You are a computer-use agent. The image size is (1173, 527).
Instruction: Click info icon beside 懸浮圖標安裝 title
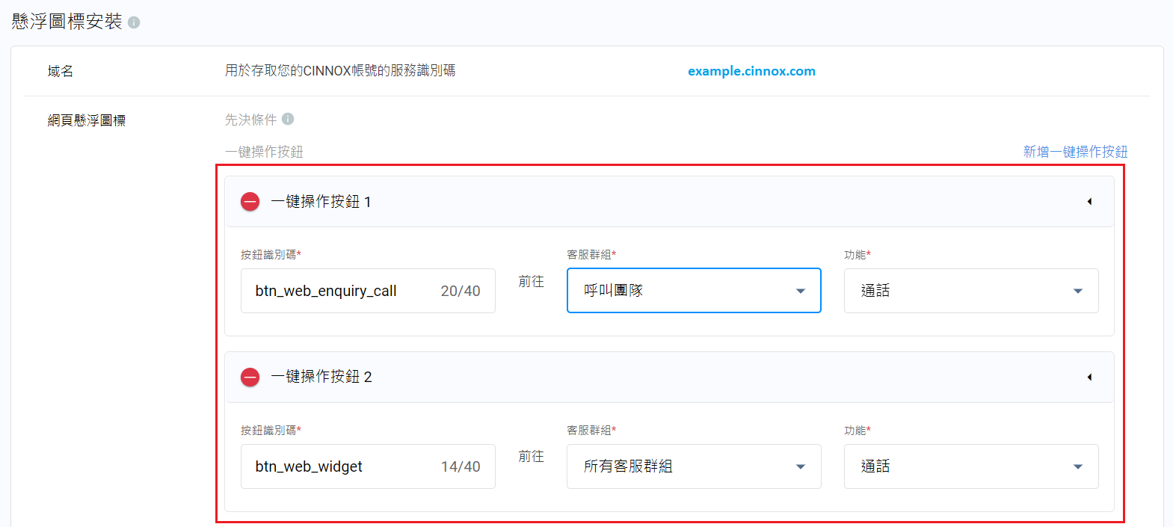click(134, 22)
